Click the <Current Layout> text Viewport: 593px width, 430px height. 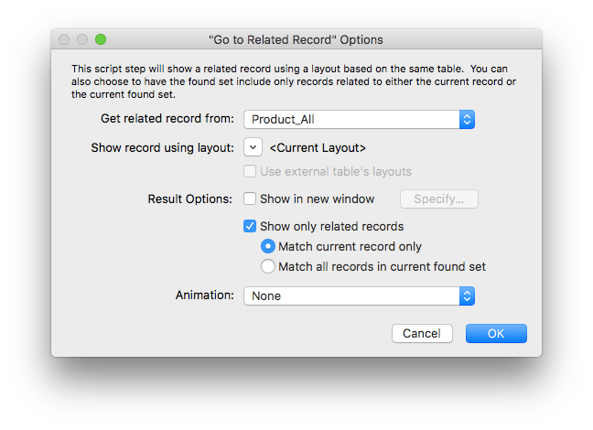[318, 147]
